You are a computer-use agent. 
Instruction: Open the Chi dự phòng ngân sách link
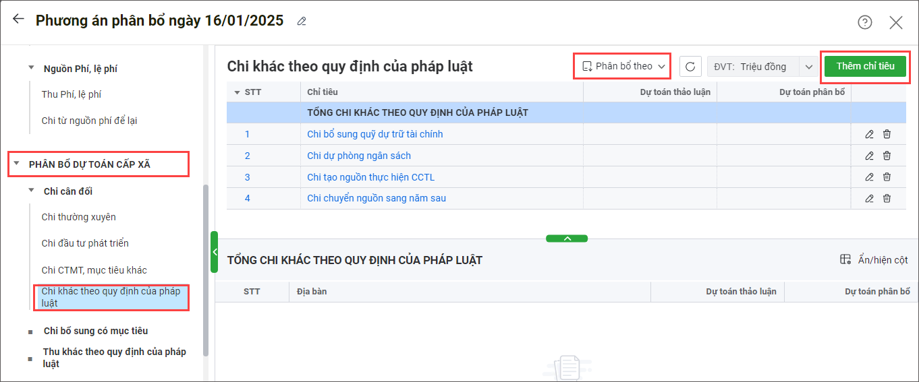coord(358,156)
